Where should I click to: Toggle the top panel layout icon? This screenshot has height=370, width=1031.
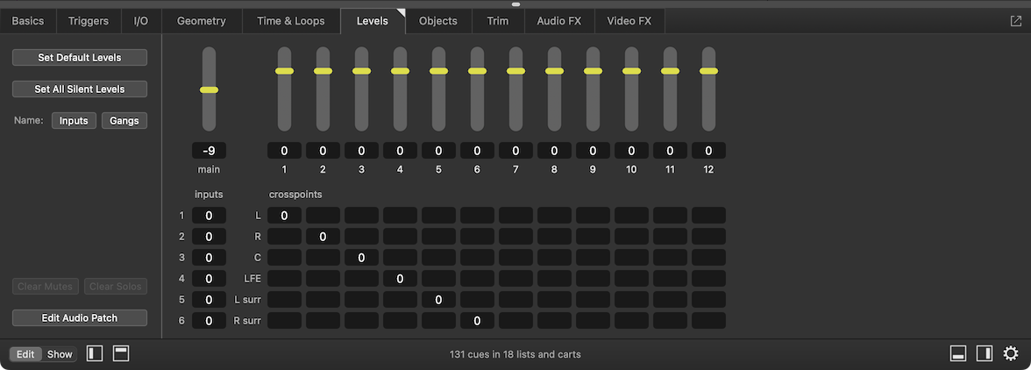coord(121,354)
